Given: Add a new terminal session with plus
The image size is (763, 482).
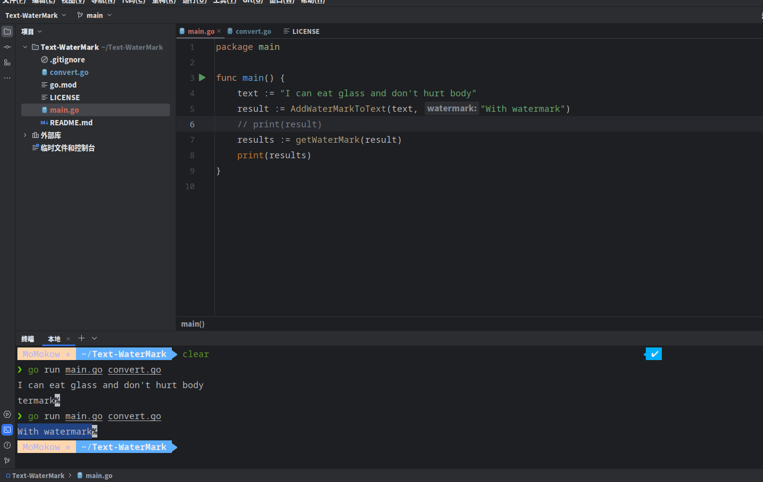Looking at the screenshot, I should 81,338.
